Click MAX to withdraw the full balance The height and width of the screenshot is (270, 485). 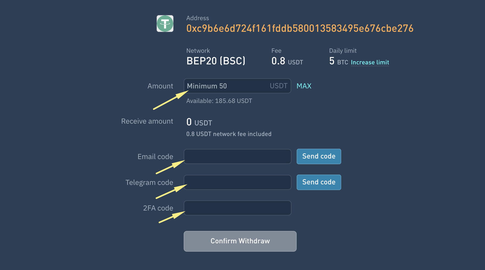click(304, 86)
